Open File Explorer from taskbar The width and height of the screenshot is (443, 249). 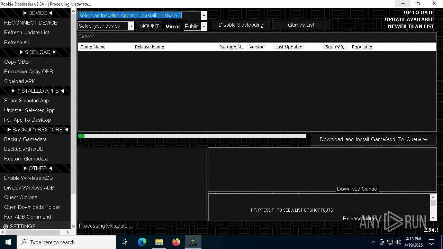point(159,242)
